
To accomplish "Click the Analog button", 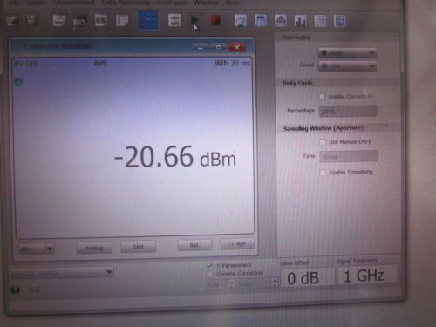I will 94,248.
